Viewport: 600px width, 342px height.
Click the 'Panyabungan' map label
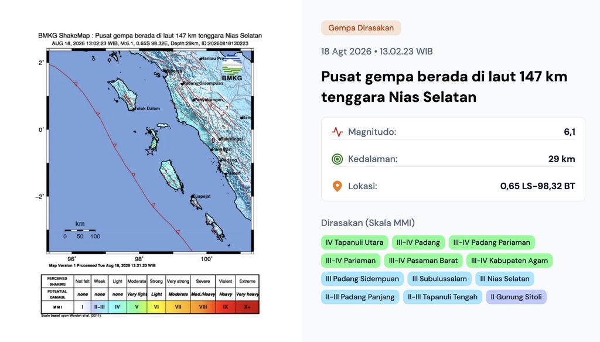(208, 100)
